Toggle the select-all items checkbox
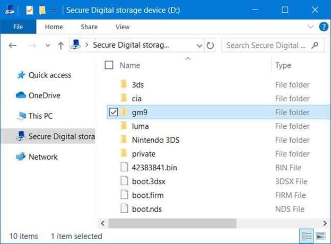This screenshot has width=331, height=244. (x=109, y=65)
